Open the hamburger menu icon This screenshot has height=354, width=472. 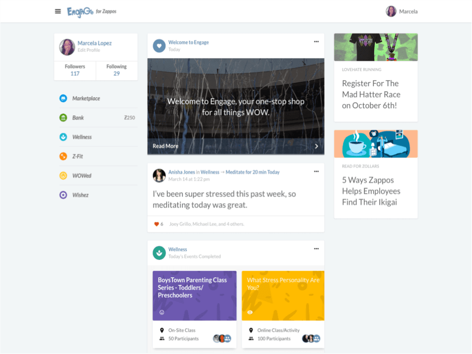tap(58, 11)
